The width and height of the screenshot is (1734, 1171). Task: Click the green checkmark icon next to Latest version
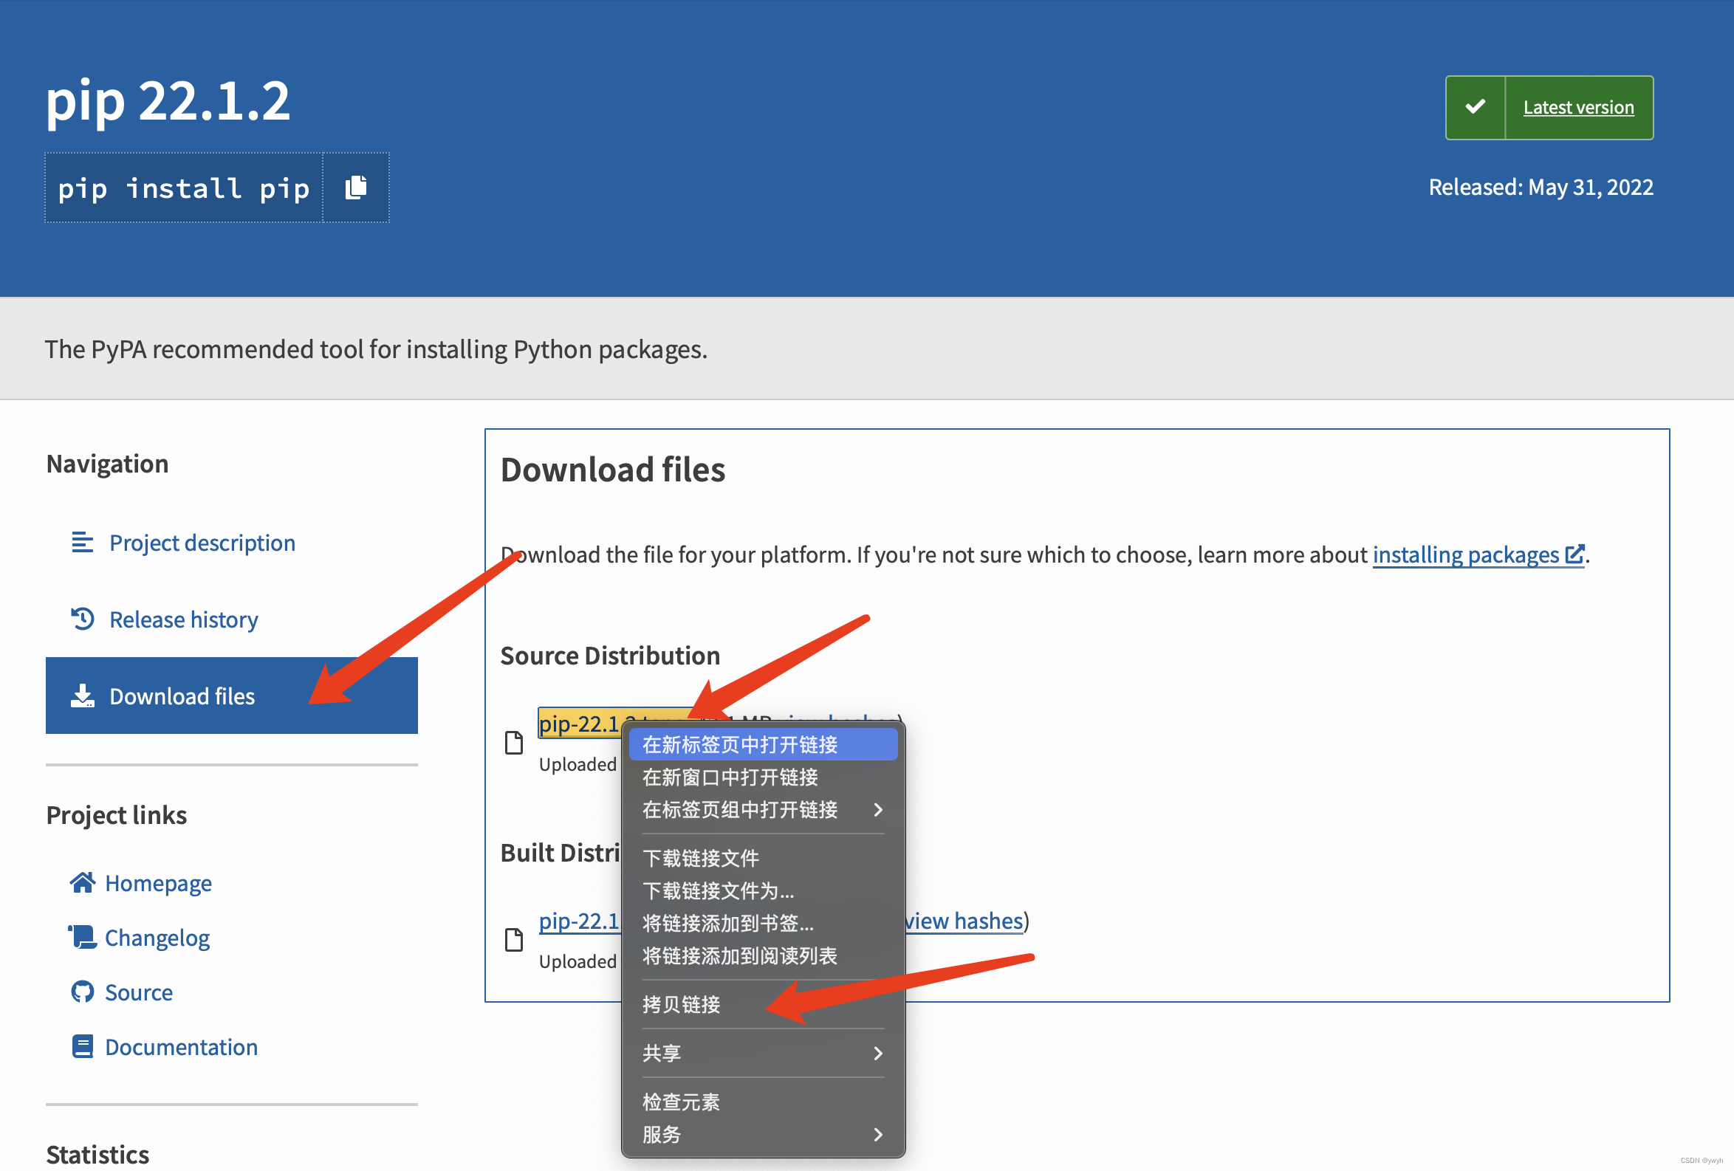click(1474, 107)
